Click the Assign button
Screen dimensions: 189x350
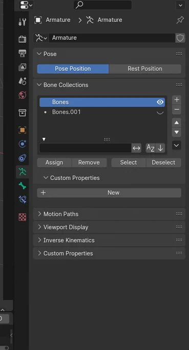tap(54, 163)
